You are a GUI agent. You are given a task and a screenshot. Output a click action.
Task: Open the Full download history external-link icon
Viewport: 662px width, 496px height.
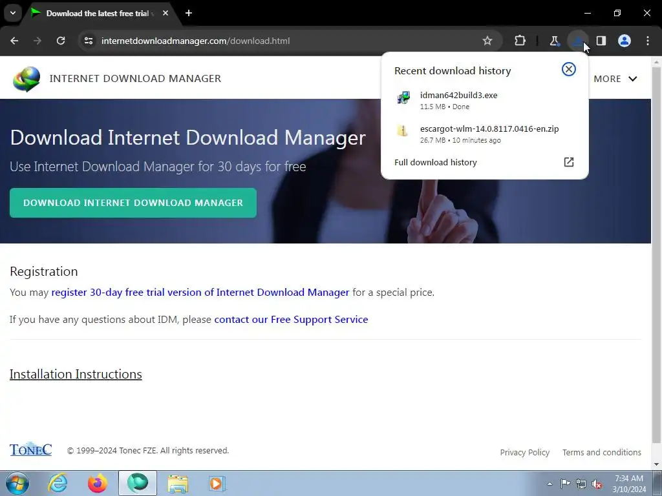point(569,162)
